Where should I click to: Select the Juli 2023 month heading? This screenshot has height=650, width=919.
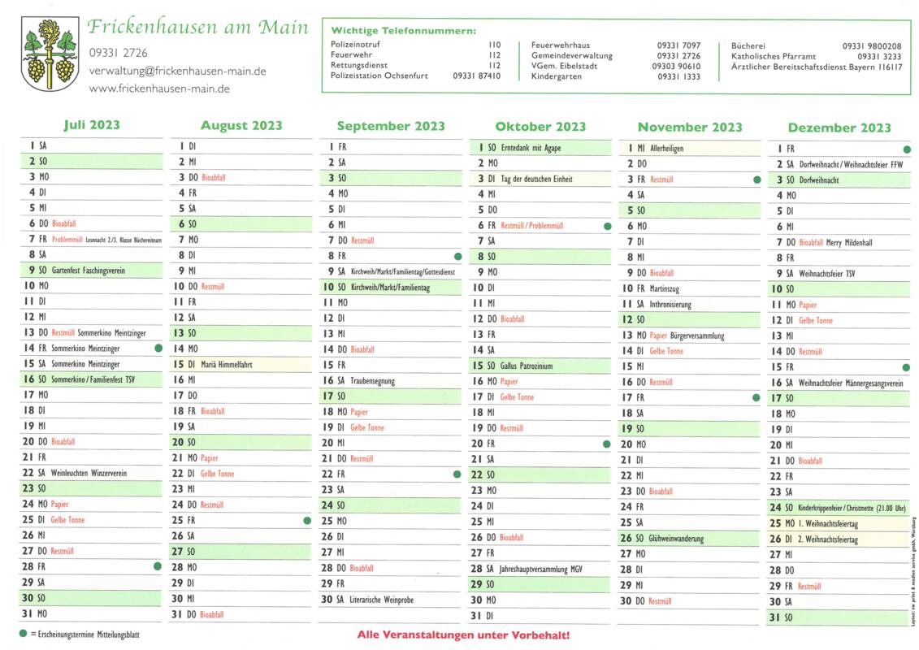pyautogui.click(x=92, y=125)
